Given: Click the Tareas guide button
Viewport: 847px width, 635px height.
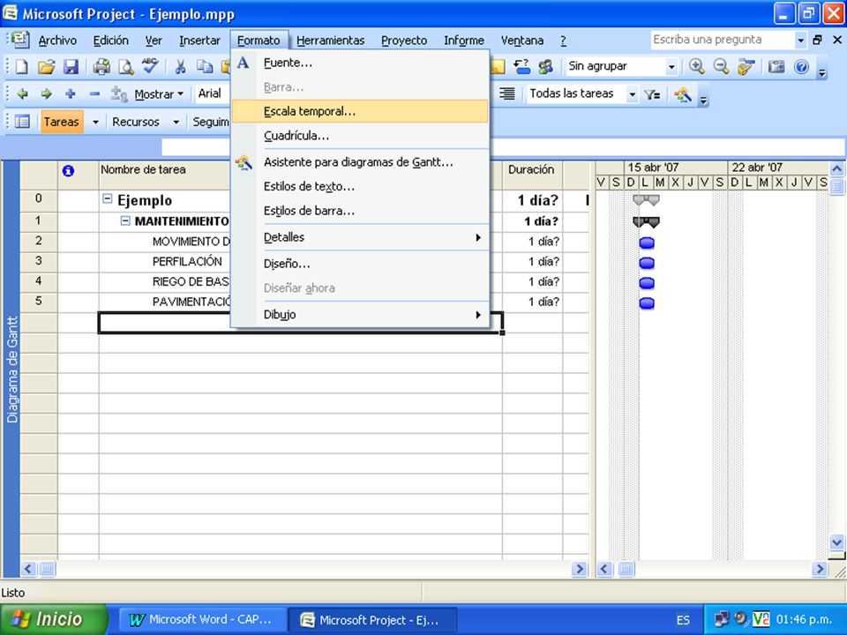Looking at the screenshot, I should 62,122.
